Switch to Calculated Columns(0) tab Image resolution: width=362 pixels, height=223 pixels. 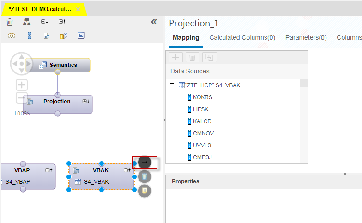242,37
